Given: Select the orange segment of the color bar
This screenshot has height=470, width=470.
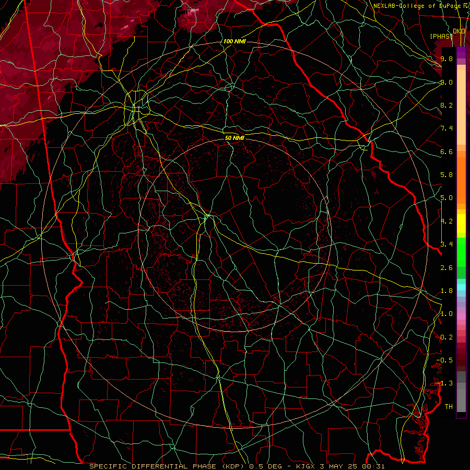Looking at the screenshot, I should [461, 180].
